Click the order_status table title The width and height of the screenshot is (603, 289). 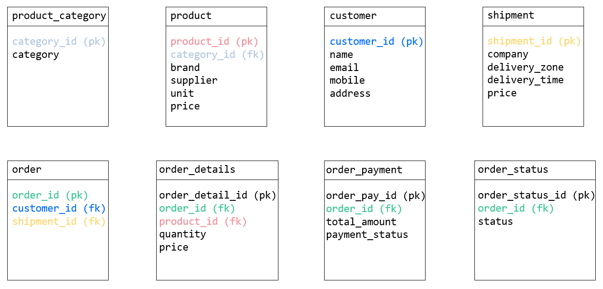click(513, 170)
